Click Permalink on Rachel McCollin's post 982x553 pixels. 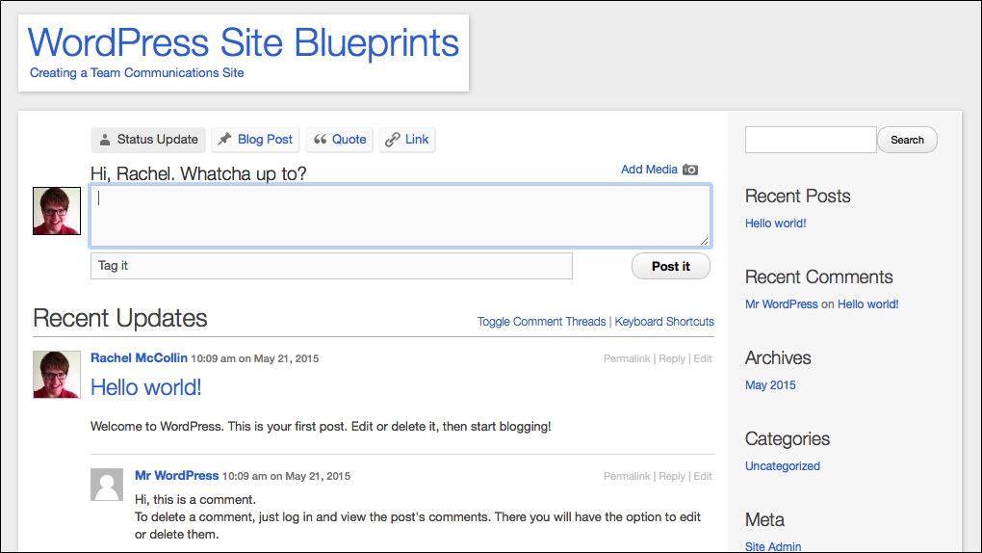[627, 358]
